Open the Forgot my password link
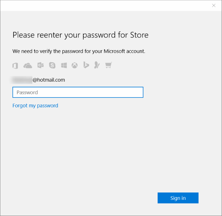 point(35,106)
